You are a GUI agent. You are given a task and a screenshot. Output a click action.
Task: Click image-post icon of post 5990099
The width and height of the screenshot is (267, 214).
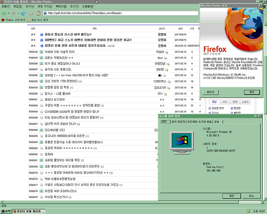pyautogui.click(x=42, y=58)
